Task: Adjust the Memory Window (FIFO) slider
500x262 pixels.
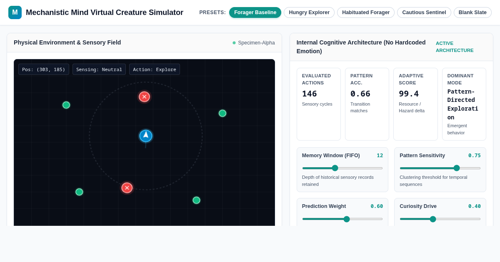Action: [342, 168]
